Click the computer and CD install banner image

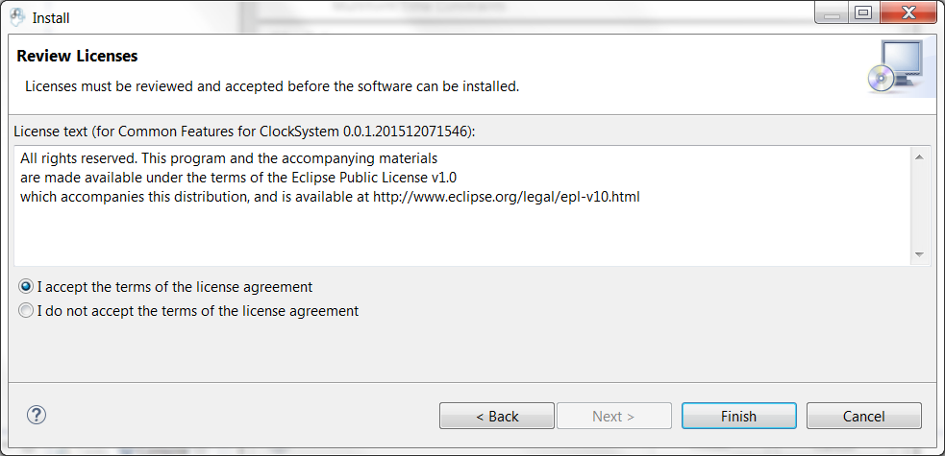898,67
